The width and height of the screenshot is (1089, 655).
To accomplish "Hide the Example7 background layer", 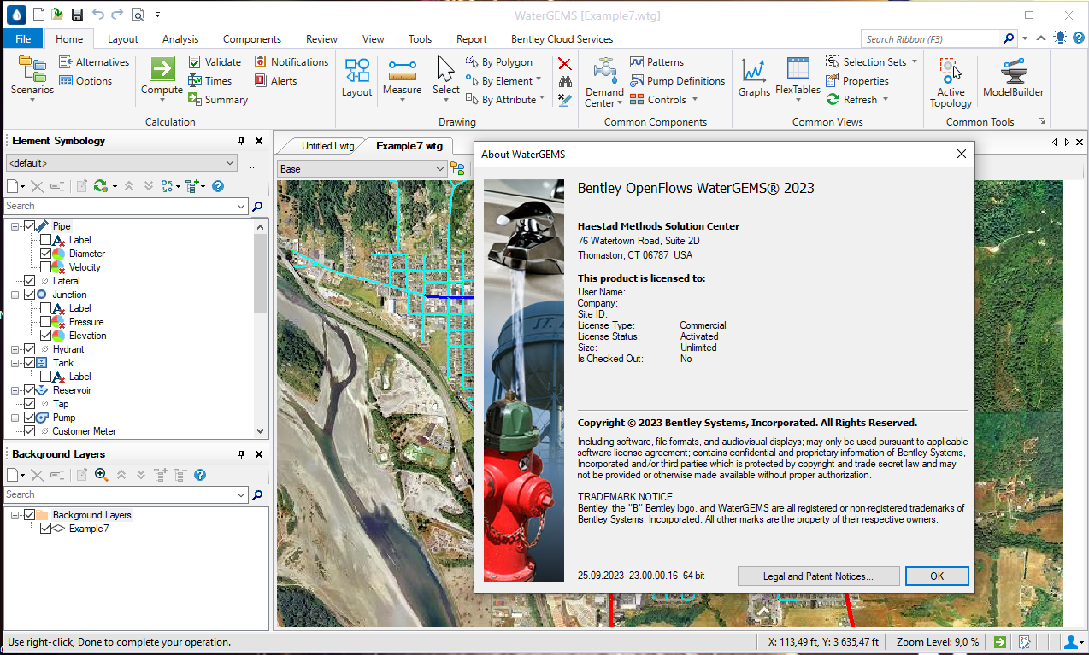I will 46,529.
